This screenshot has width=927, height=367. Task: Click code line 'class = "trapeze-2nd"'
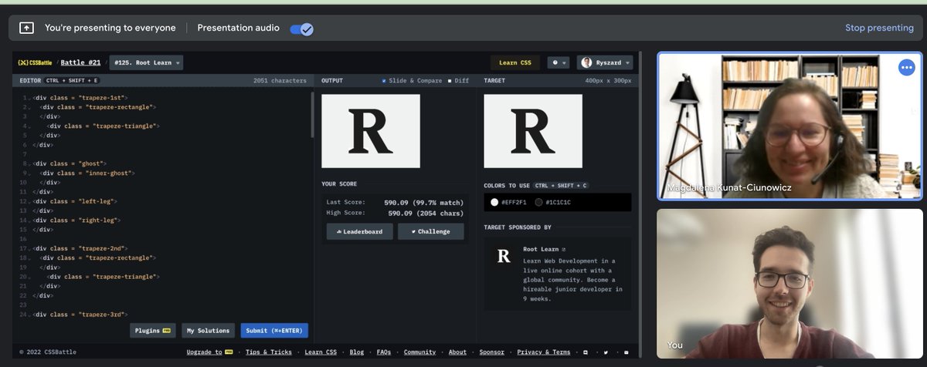(x=80, y=248)
